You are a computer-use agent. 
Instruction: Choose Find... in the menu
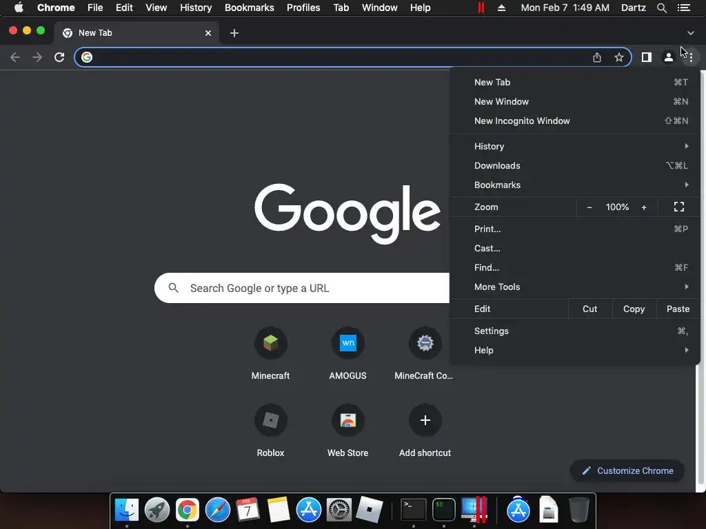tap(575, 268)
